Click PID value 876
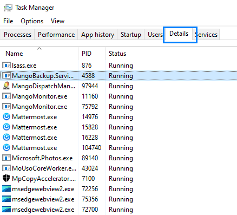This screenshot has height=215, width=237. 87,66
